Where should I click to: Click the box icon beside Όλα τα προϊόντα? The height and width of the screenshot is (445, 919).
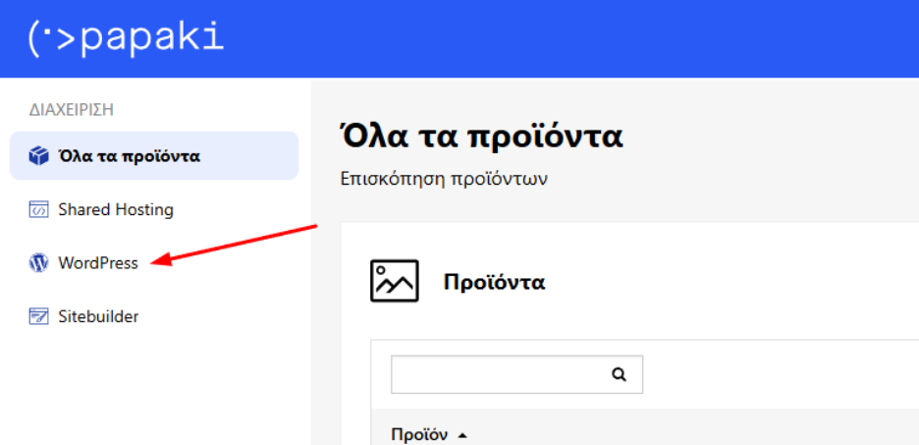point(38,156)
